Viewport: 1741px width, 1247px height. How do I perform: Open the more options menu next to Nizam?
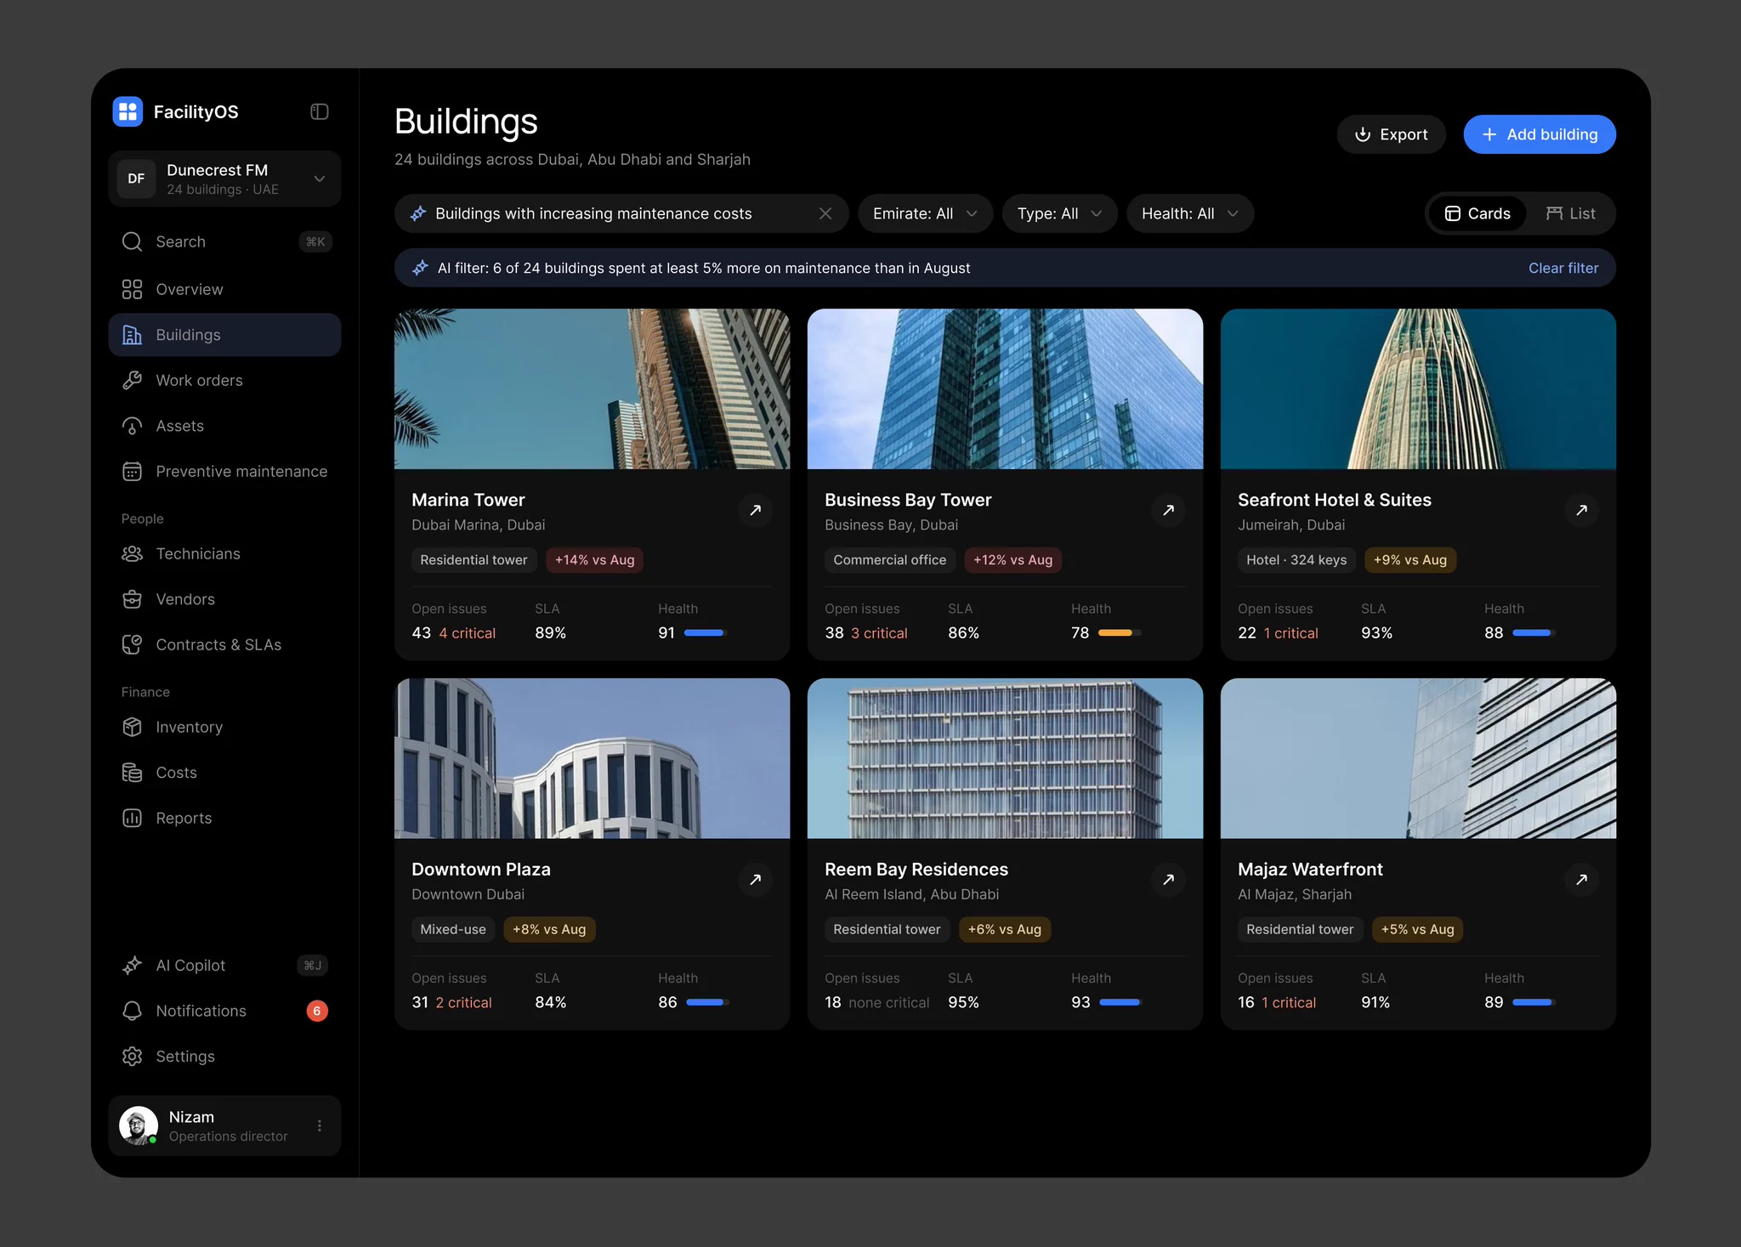point(320,1125)
